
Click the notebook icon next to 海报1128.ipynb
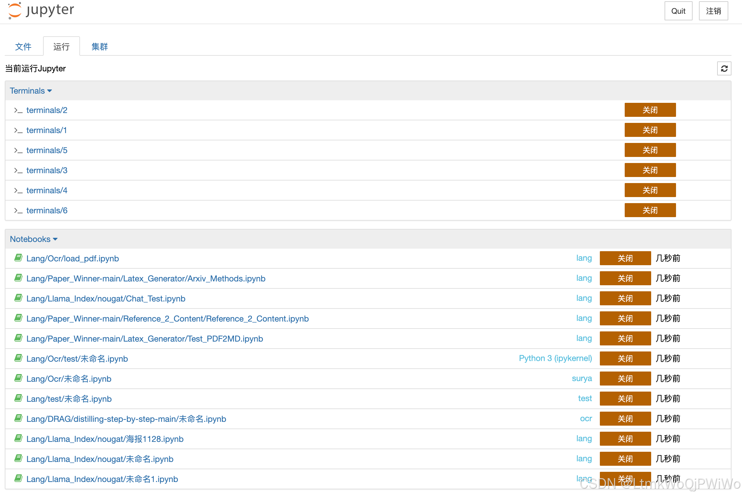click(x=18, y=438)
